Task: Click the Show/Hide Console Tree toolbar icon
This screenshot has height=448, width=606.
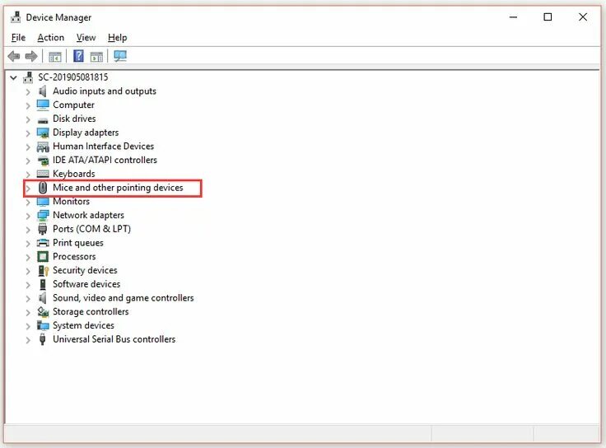Action: (55, 57)
